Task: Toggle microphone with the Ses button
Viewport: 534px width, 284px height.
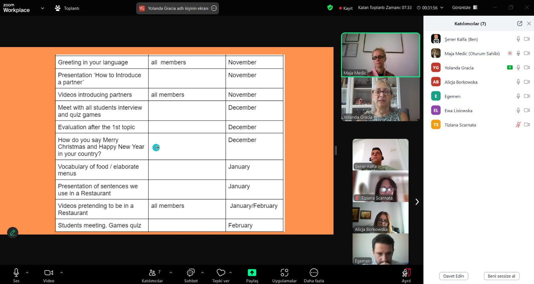Action: click(16, 273)
